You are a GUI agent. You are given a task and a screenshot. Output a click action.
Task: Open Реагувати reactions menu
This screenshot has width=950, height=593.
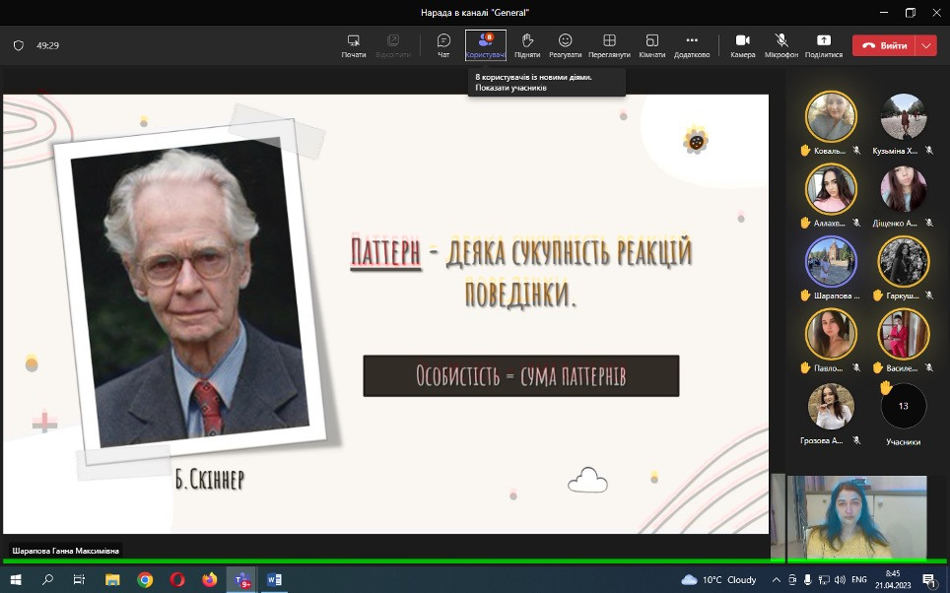(566, 44)
